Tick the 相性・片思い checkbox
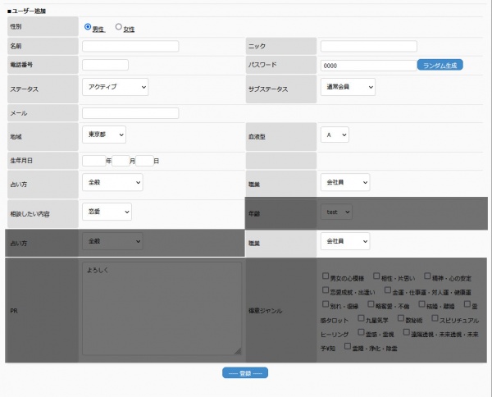The width and height of the screenshot is (492, 397). pyautogui.click(x=376, y=276)
